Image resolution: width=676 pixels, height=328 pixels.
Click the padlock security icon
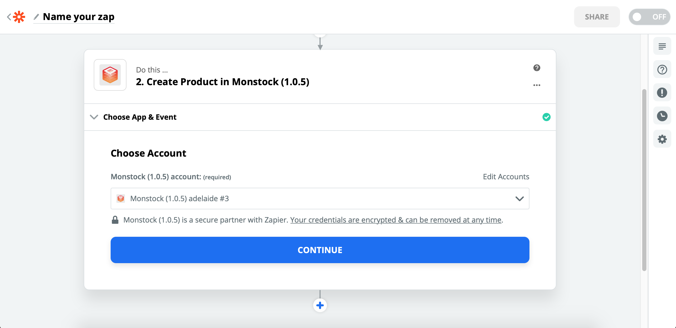click(x=115, y=220)
